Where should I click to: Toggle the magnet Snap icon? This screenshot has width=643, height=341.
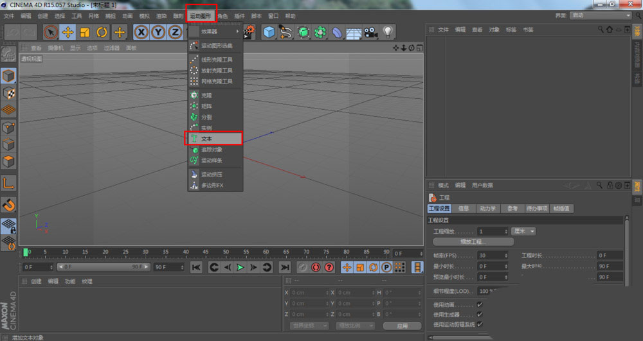click(8, 204)
